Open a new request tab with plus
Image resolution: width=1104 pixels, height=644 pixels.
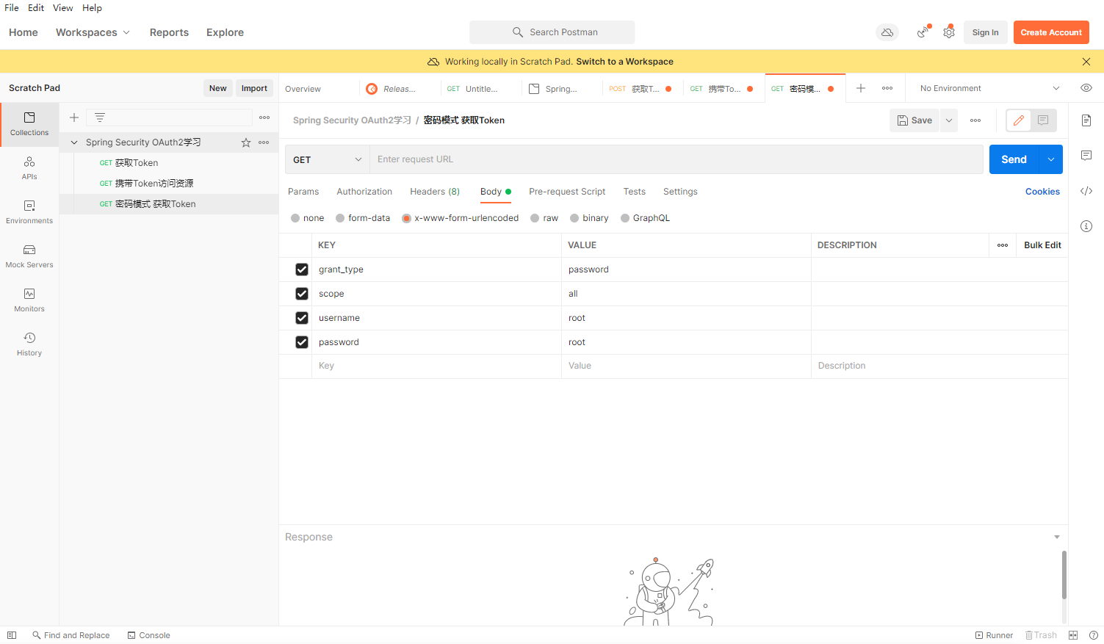861,88
